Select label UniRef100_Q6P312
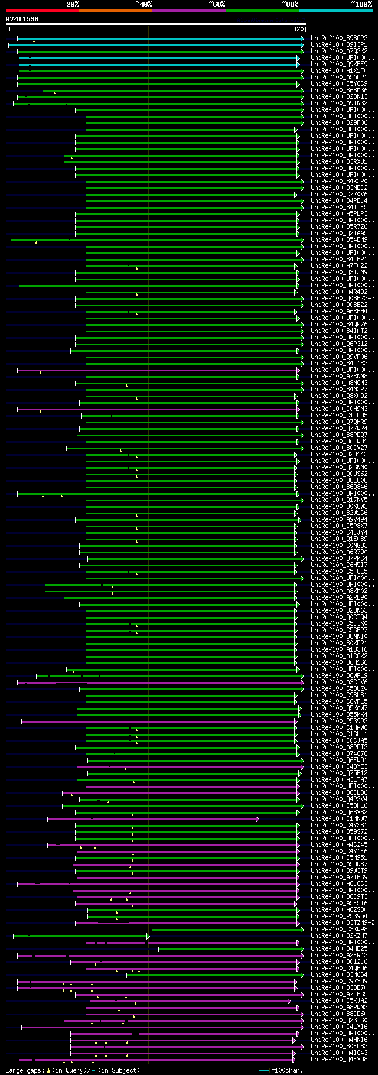The image size is (378, 1075). (x=339, y=344)
